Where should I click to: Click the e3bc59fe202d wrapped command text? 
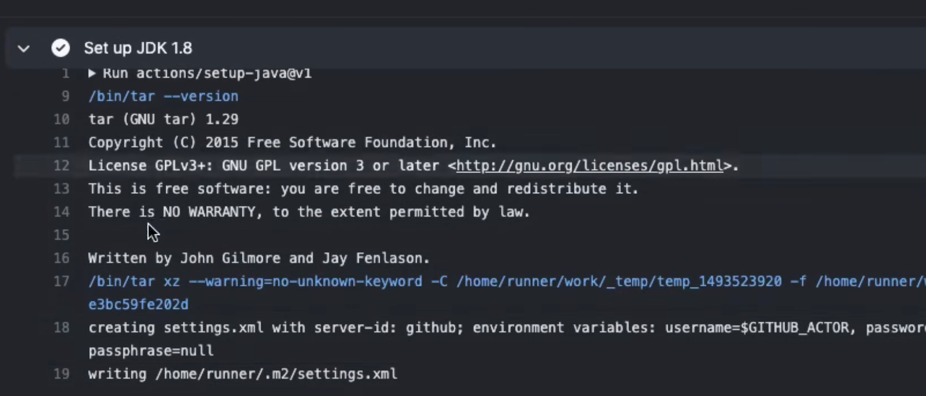138,304
